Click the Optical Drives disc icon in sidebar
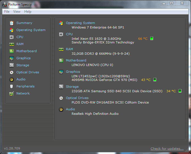Viewport: 191px width, 154px height. 12,72
